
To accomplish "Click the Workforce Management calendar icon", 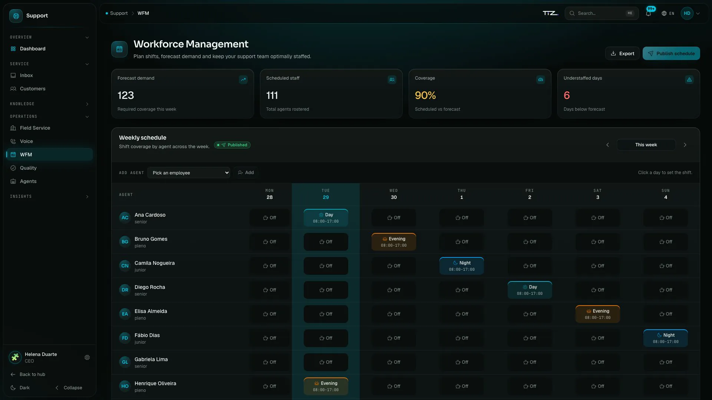I will pos(119,49).
